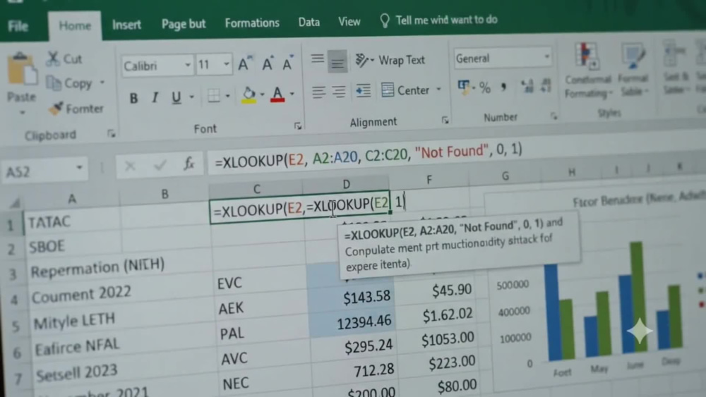Align text center icon
Image resolution: width=706 pixels, height=397 pixels.
(x=339, y=91)
